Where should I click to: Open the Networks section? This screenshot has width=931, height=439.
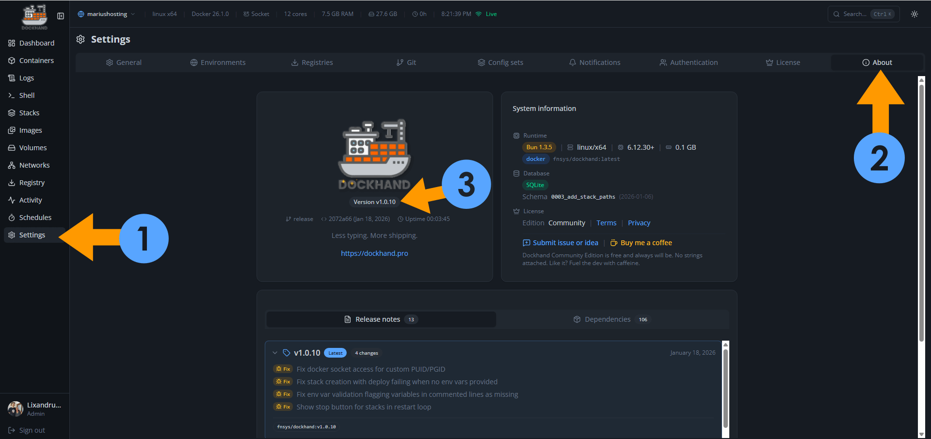[x=34, y=165]
